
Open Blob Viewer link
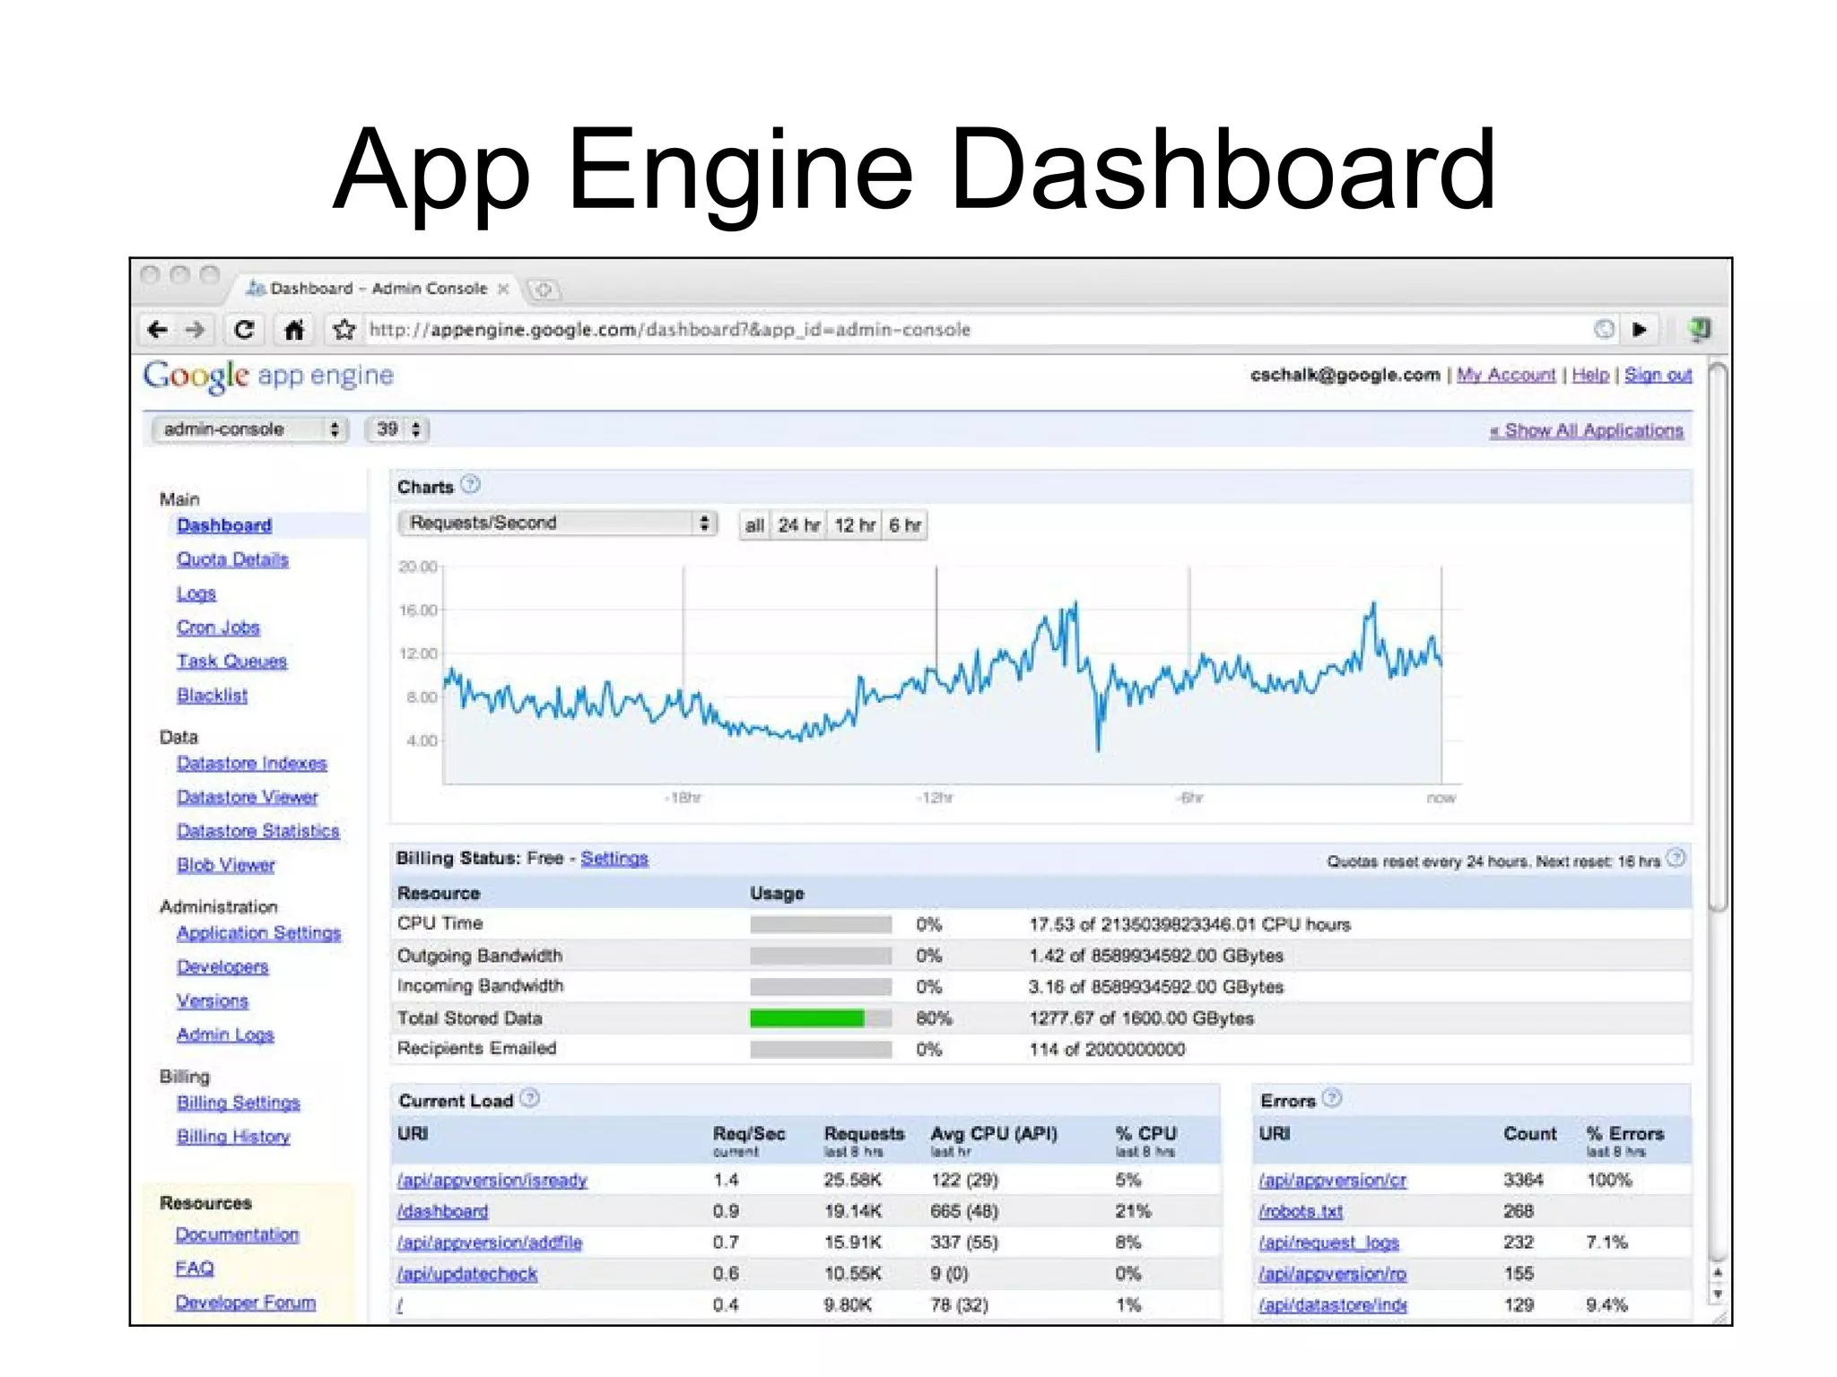225,865
